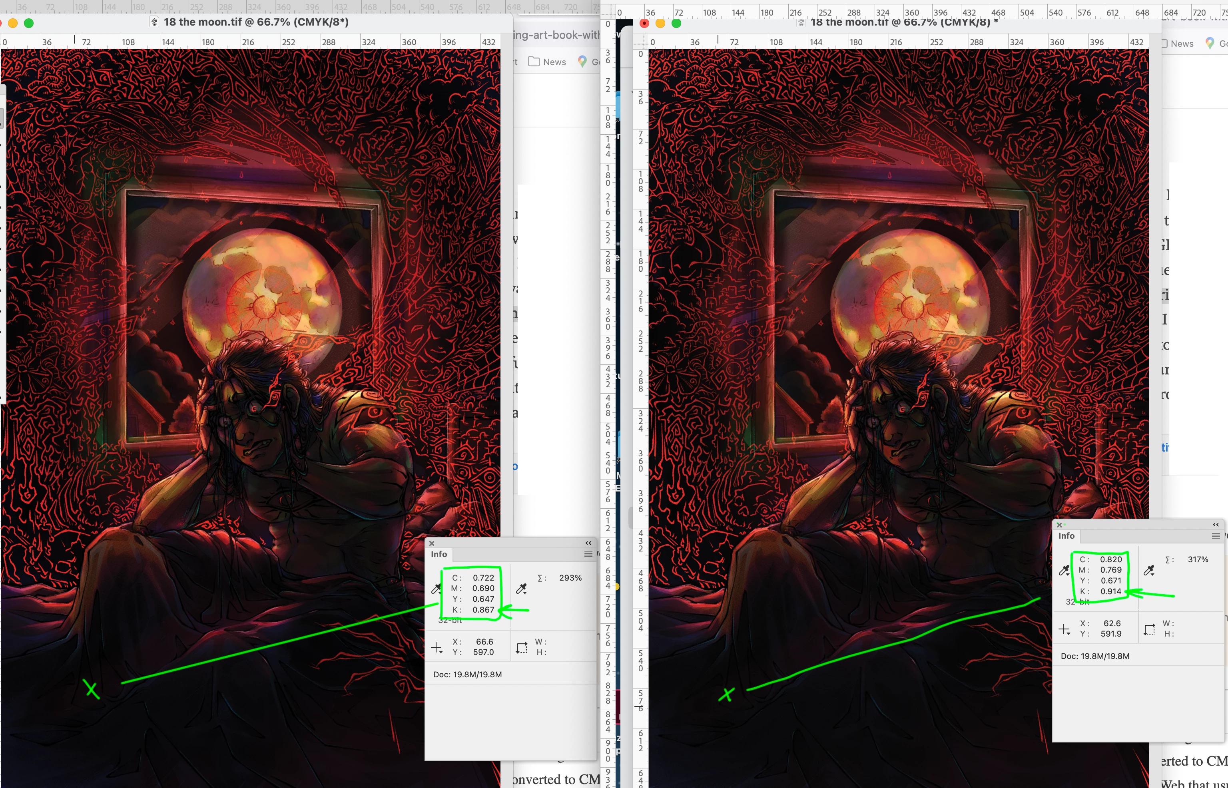The height and width of the screenshot is (788, 1228).
Task: Collapse the Info panel showing the 317% total
Action: [1216, 525]
